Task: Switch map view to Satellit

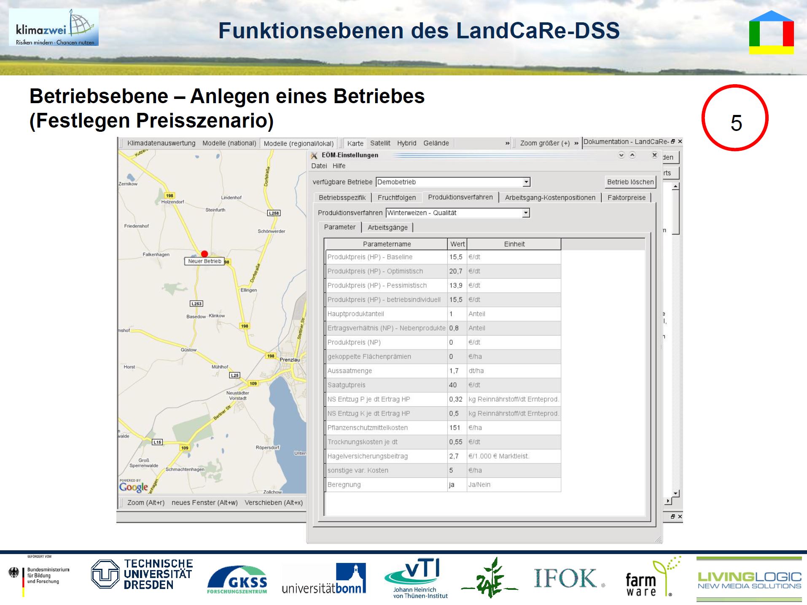Action: tap(380, 143)
